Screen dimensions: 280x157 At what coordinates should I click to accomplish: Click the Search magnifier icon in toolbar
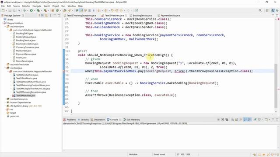coord(260,10)
